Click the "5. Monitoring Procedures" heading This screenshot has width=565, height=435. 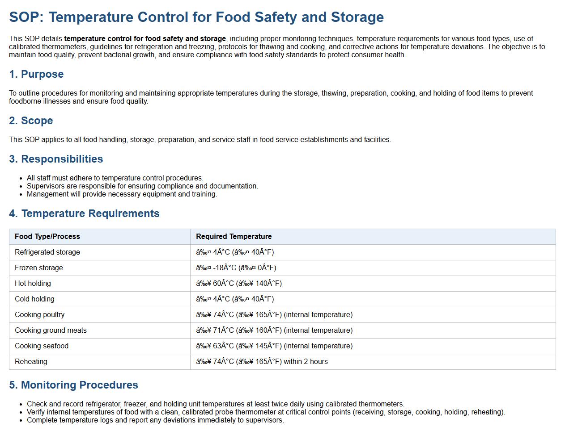tap(73, 385)
